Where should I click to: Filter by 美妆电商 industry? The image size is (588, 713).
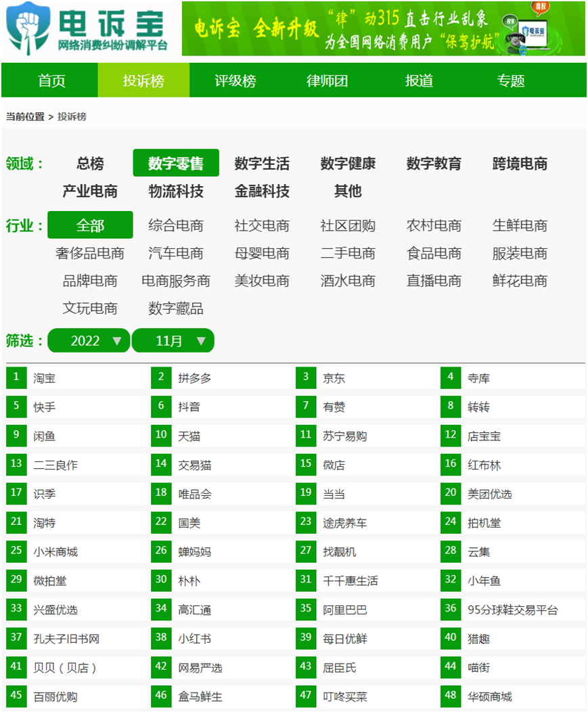click(262, 281)
